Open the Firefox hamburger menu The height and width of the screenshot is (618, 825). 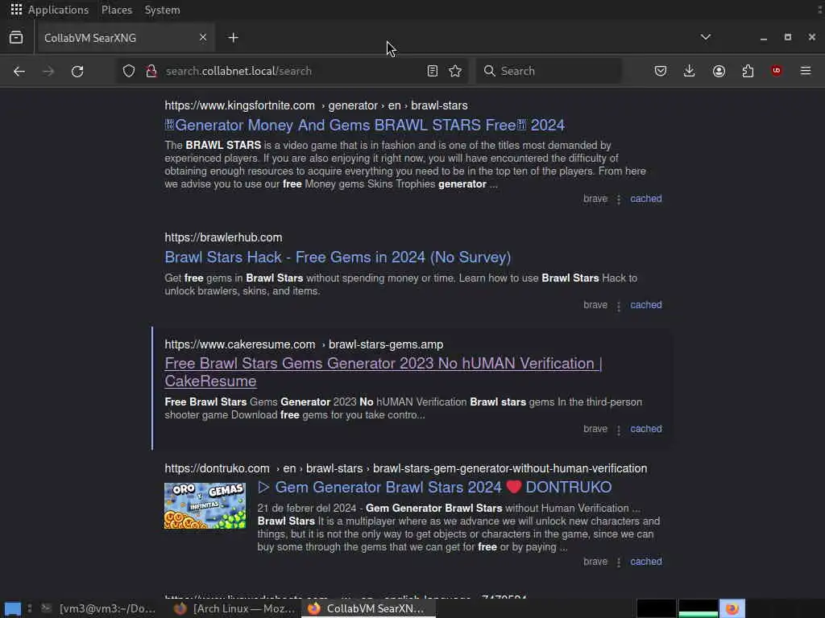click(x=806, y=71)
